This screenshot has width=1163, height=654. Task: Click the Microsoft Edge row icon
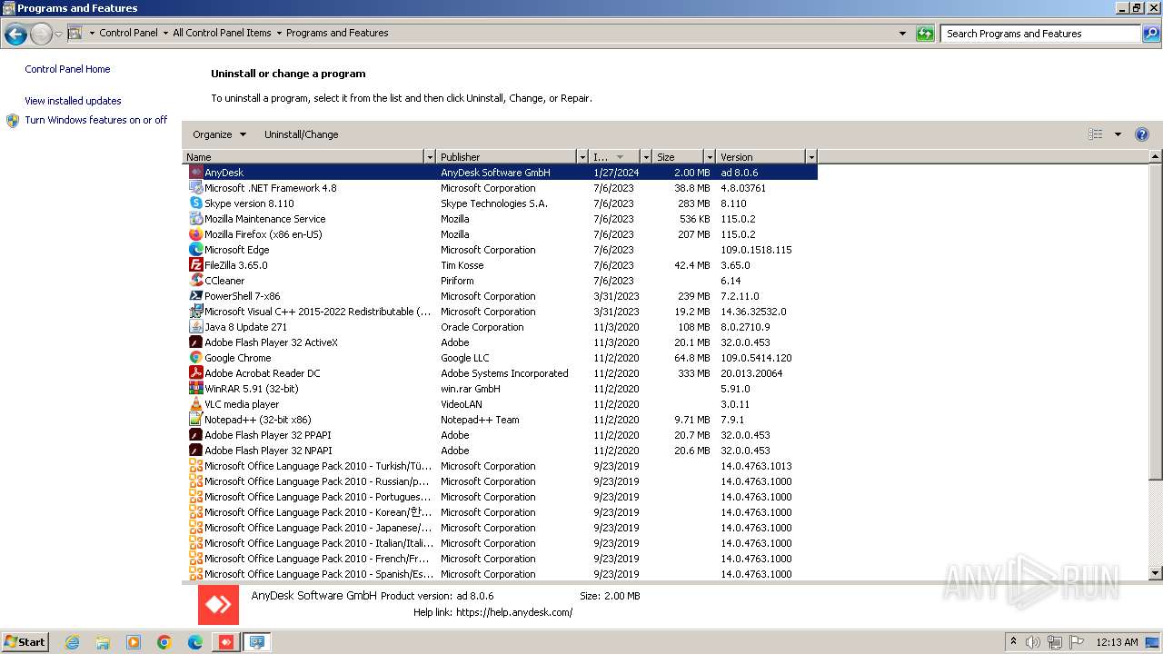click(x=195, y=249)
